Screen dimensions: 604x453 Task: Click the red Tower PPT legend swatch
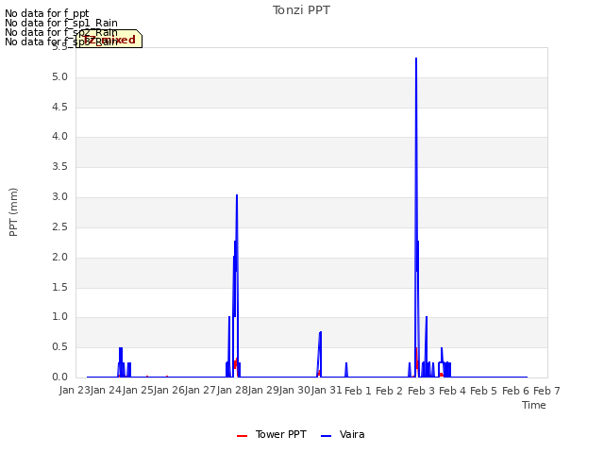(x=242, y=436)
